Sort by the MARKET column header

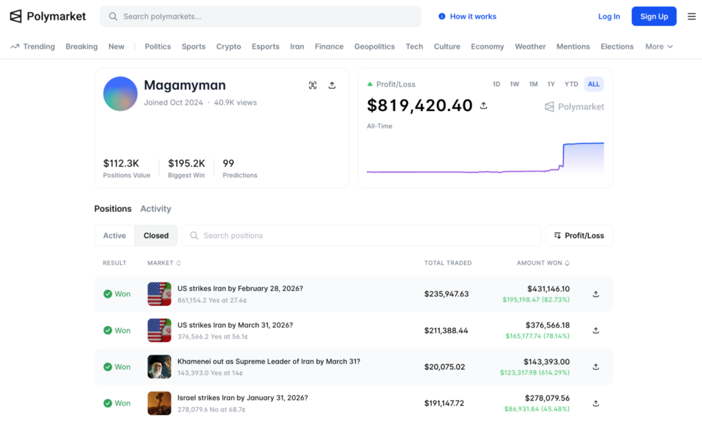pyautogui.click(x=165, y=263)
